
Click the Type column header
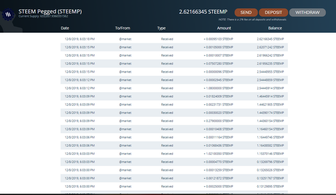[161, 28]
